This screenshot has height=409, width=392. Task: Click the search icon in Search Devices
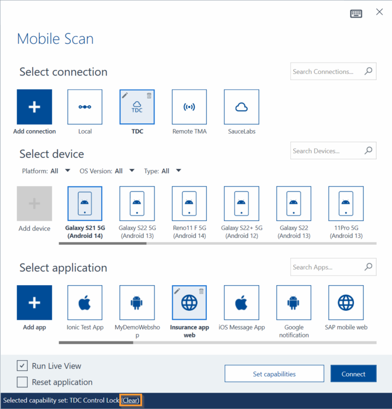[368, 150]
